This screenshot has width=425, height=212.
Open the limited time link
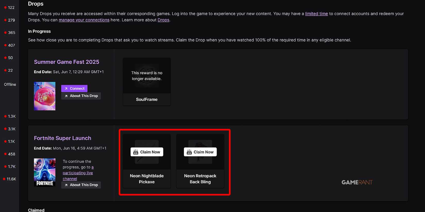316,14
